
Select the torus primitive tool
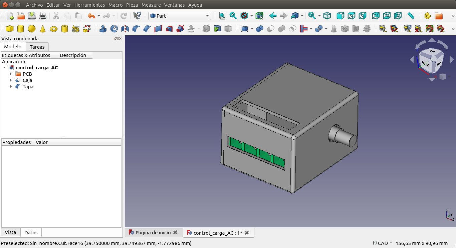53,29
